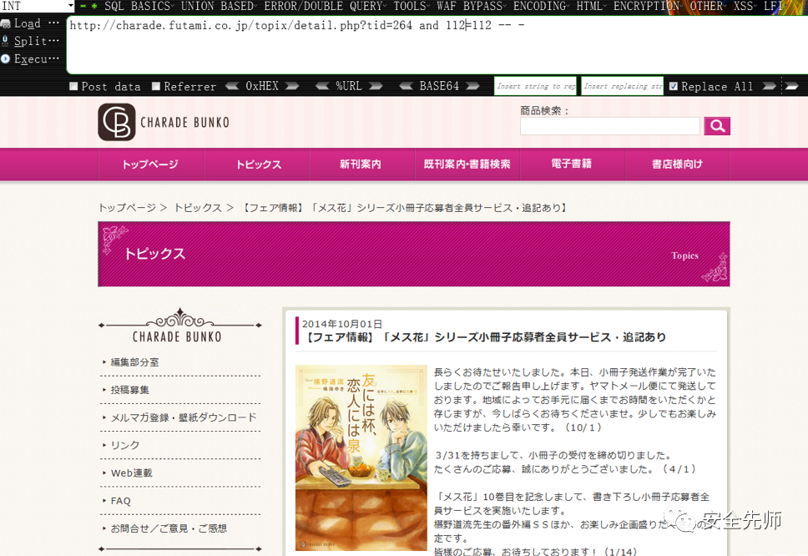This screenshot has height=556, width=808.
Task: Open the ENCODING dropdown menu
Action: tap(542, 6)
